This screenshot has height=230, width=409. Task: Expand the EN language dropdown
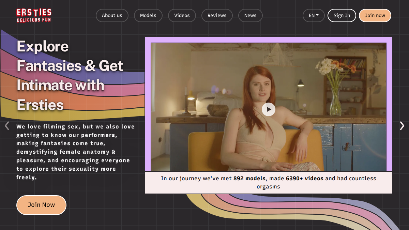[314, 15]
